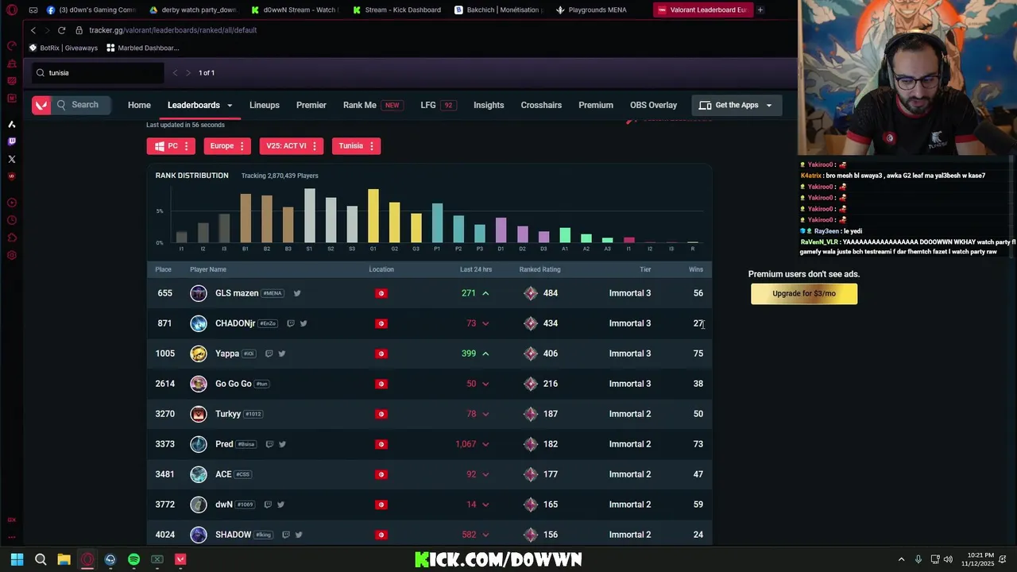
Task: Open the Insights nav item
Action: click(x=489, y=105)
